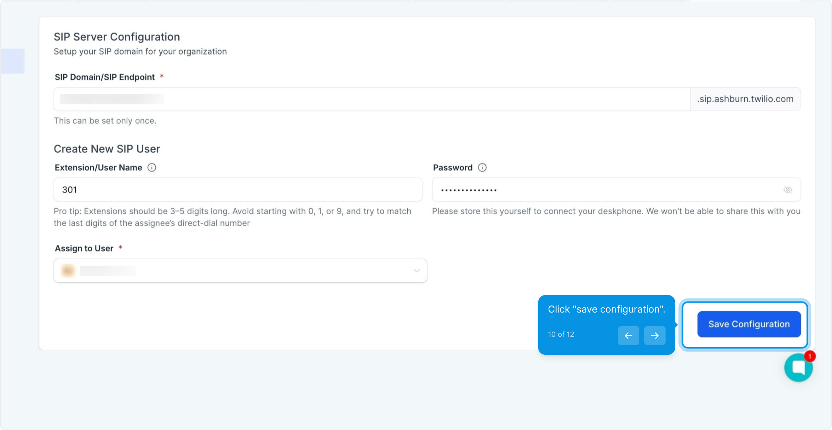Screen dimensions: 832x430
Task: Click the Assign to User label
Action: click(84, 248)
